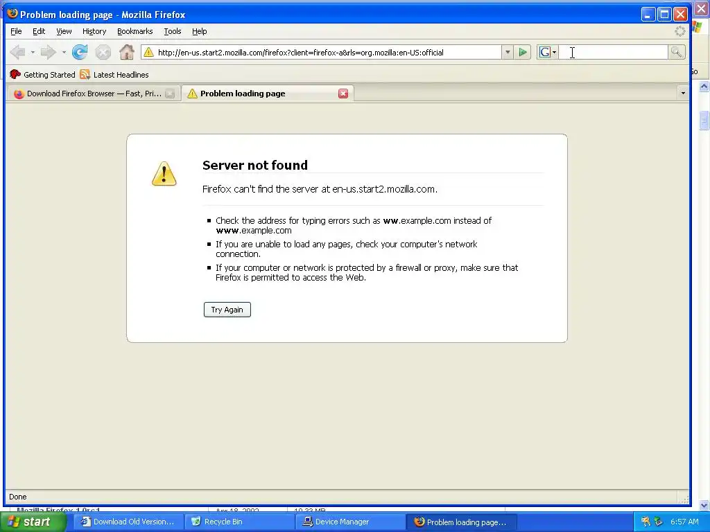Open the list all tabs dropdown

coord(683,94)
